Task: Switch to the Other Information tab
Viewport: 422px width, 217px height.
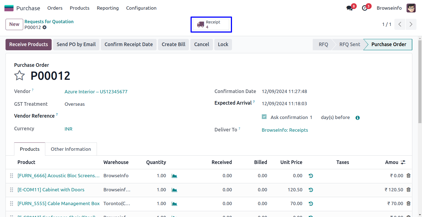Action: tap(71, 149)
